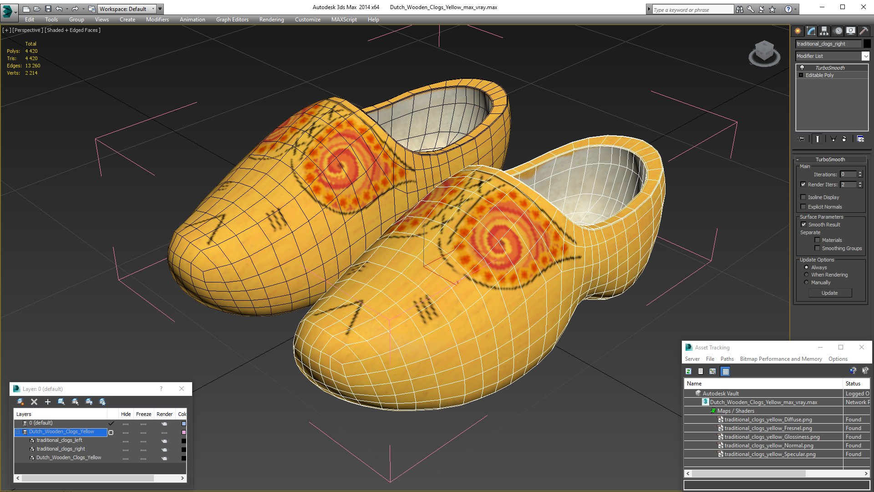Add selected objects to layer plus icon
Viewport: 874px width, 492px height.
[47, 402]
